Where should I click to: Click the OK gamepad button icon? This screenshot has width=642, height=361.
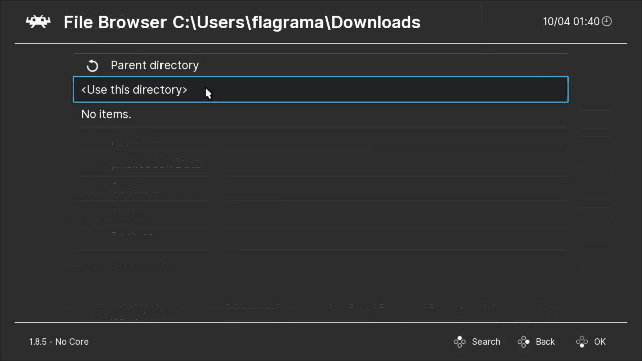coord(582,342)
